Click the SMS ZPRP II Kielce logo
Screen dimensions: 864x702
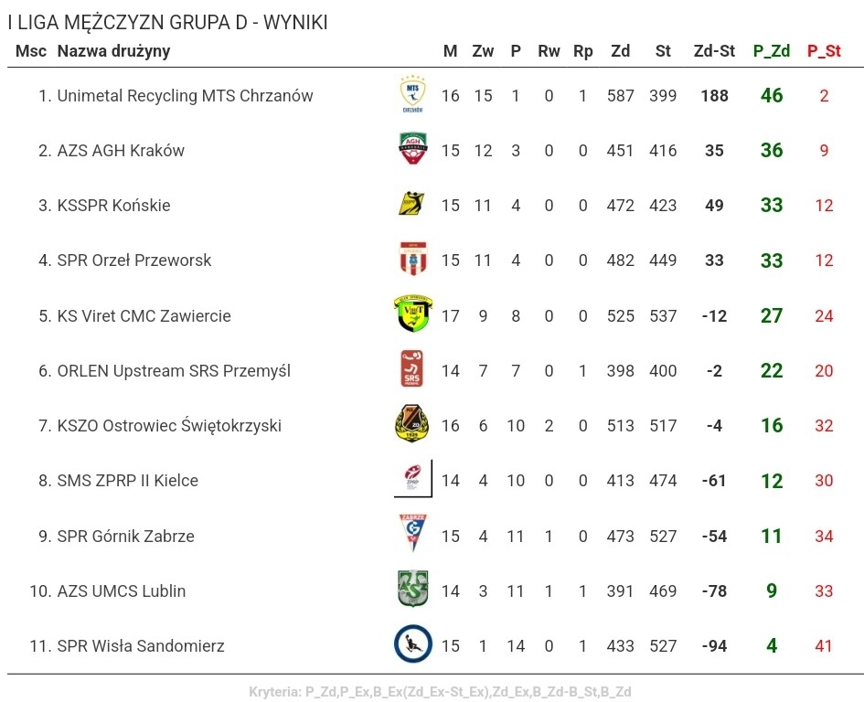[x=412, y=478]
